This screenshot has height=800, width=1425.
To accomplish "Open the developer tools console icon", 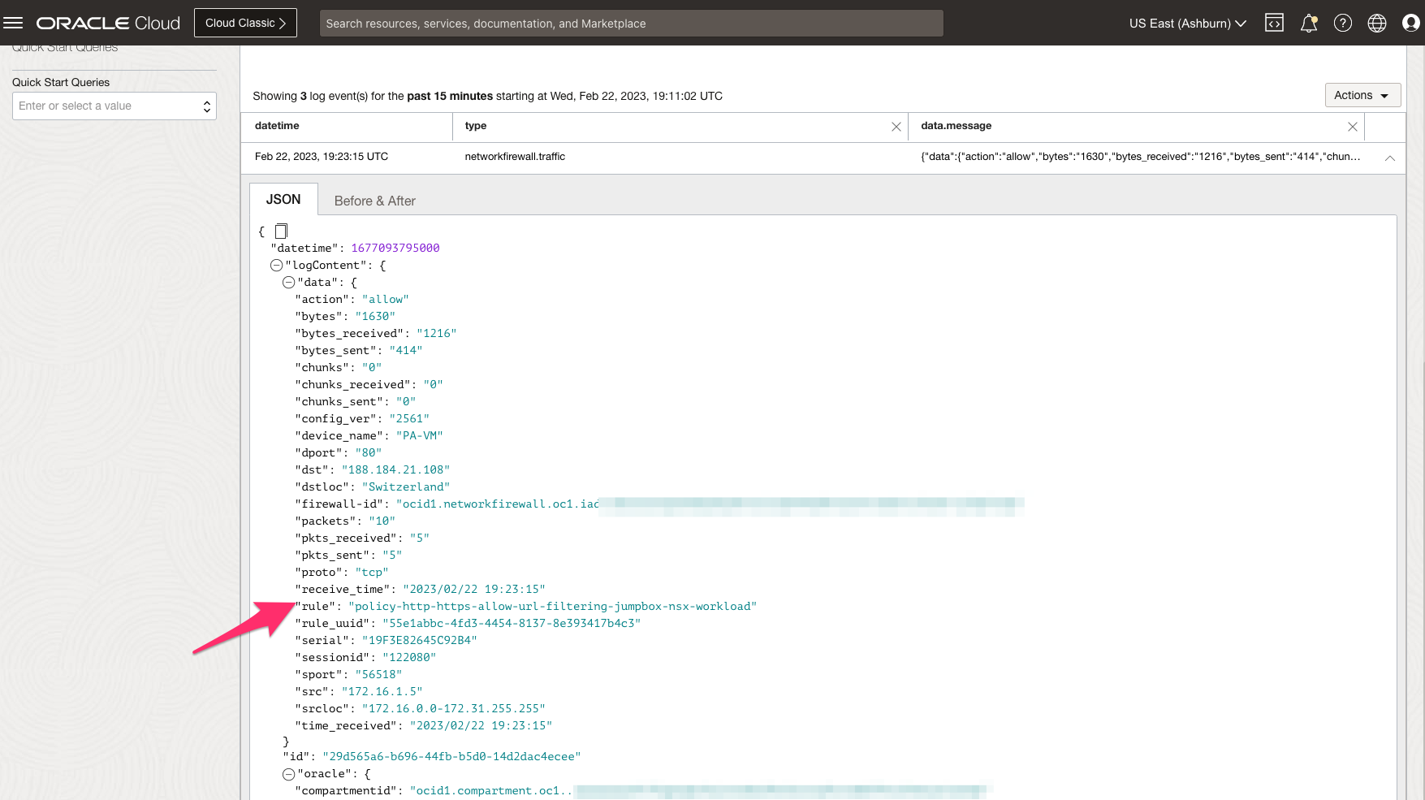I will (x=1273, y=22).
